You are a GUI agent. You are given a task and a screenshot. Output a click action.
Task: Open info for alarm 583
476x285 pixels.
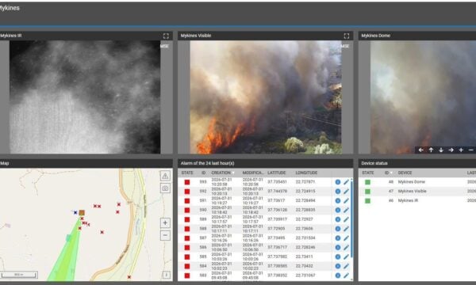point(338,275)
